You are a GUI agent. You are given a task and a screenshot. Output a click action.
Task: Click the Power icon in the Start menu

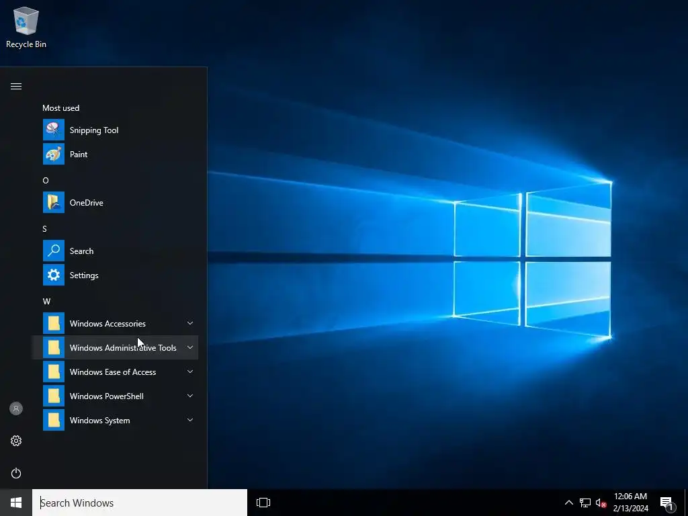click(x=16, y=473)
